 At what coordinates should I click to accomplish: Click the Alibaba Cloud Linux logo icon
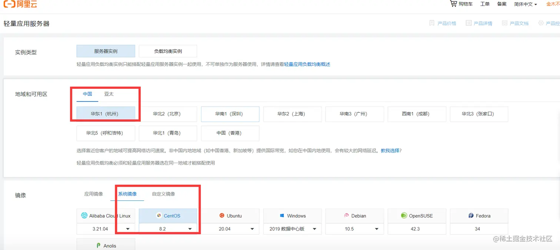point(84,216)
